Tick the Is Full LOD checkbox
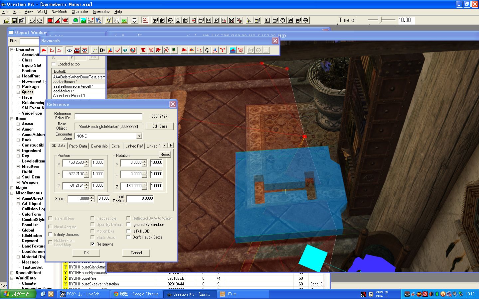Screen dimensions: 479x299 [x=128, y=231]
